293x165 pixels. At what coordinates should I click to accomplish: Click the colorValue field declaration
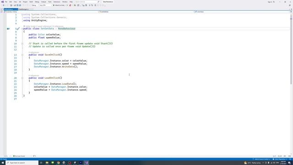click(53, 35)
